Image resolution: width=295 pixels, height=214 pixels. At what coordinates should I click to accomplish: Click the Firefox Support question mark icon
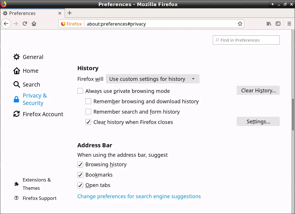17,198
